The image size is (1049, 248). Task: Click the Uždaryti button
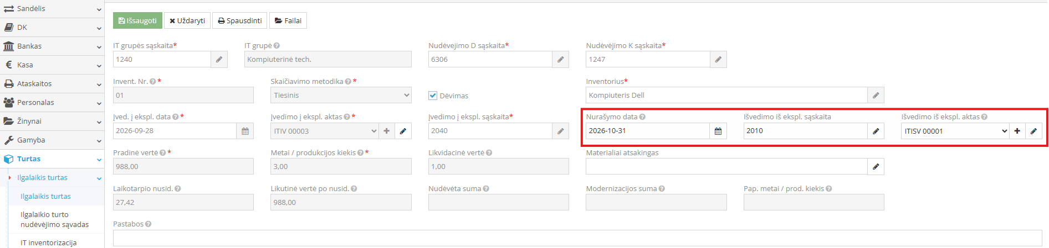[187, 20]
